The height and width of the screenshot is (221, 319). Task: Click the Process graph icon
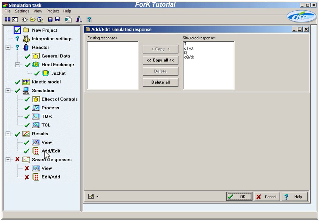(36, 108)
